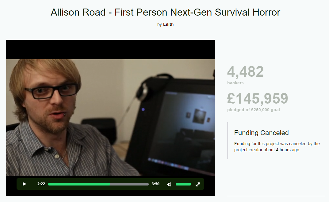Mute the video with speaker icon
This screenshot has width=329, height=202.
click(x=169, y=184)
